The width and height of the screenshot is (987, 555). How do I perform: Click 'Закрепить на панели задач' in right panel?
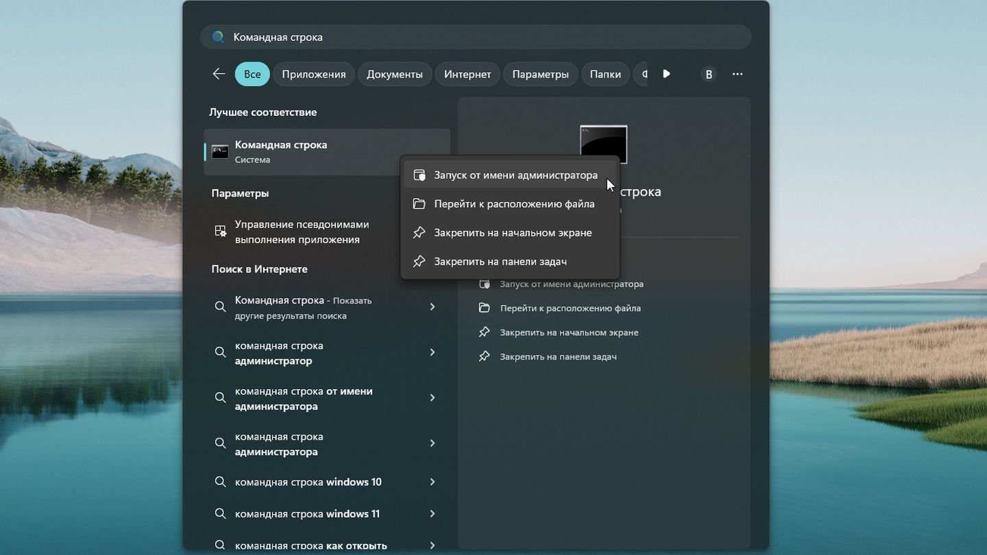(558, 357)
